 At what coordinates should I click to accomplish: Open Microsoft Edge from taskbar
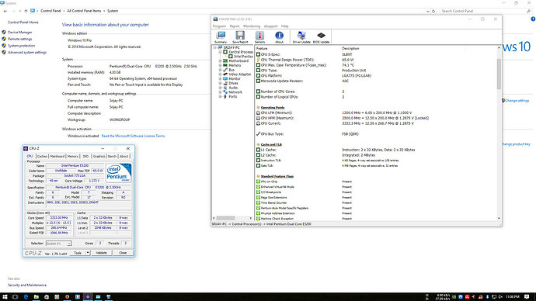[26, 297]
